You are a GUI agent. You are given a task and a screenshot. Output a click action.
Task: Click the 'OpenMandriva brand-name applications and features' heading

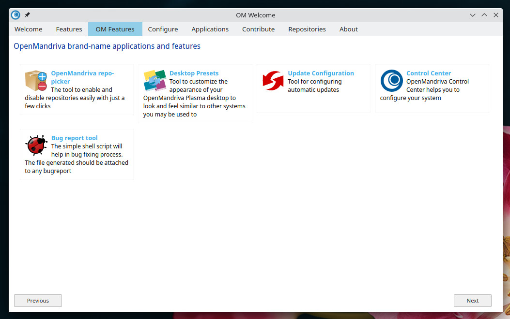107,46
